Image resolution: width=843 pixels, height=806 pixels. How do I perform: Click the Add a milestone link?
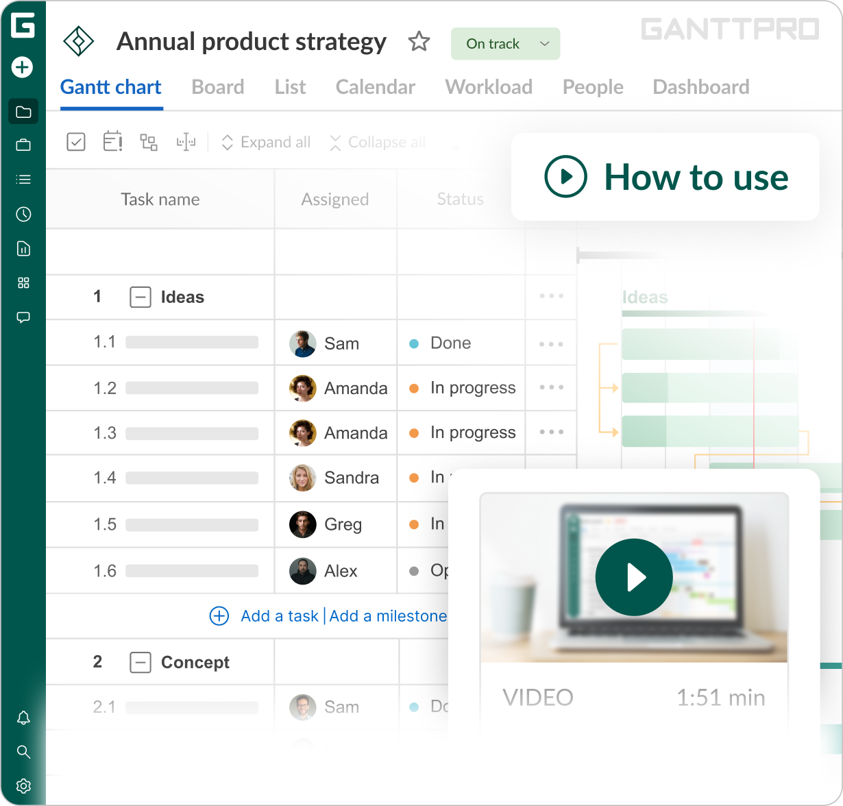pos(388,616)
